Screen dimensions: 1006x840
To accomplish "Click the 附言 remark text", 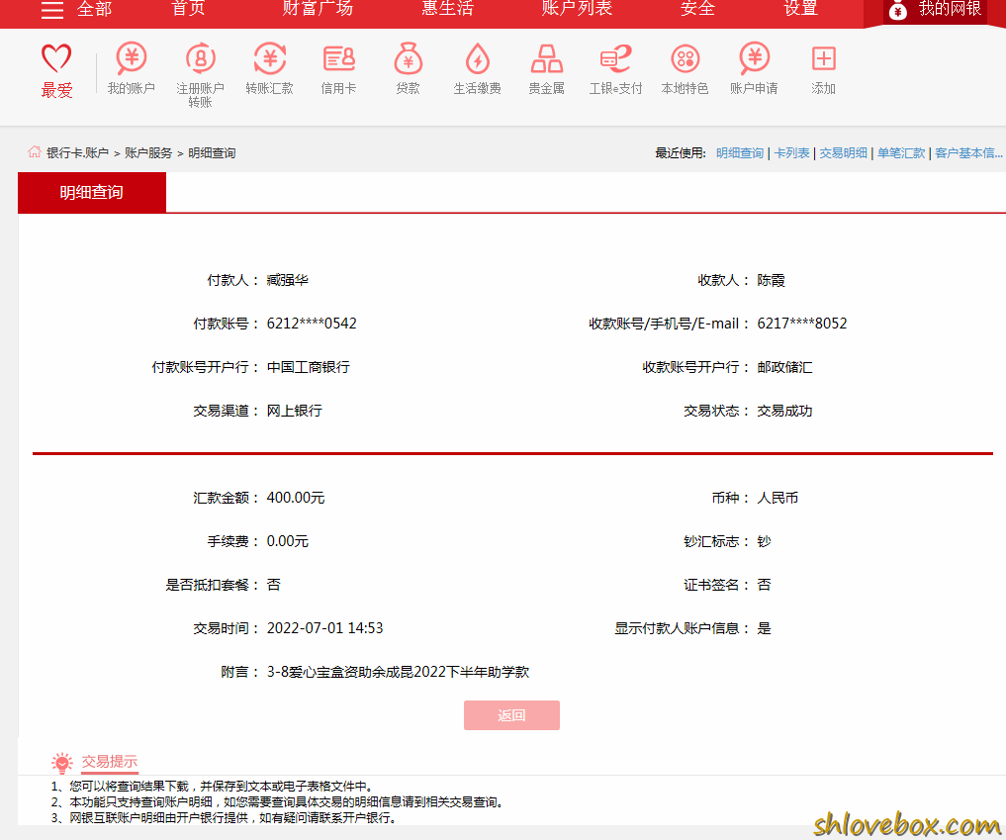I will coord(398,672).
